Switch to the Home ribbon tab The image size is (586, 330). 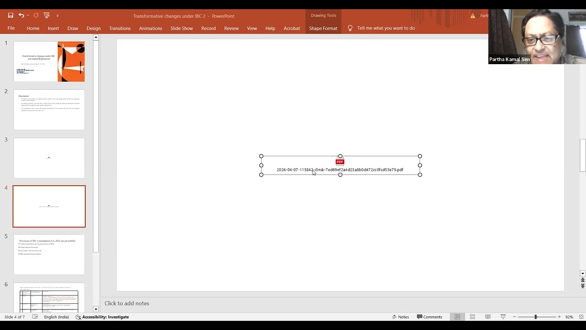pyautogui.click(x=33, y=28)
